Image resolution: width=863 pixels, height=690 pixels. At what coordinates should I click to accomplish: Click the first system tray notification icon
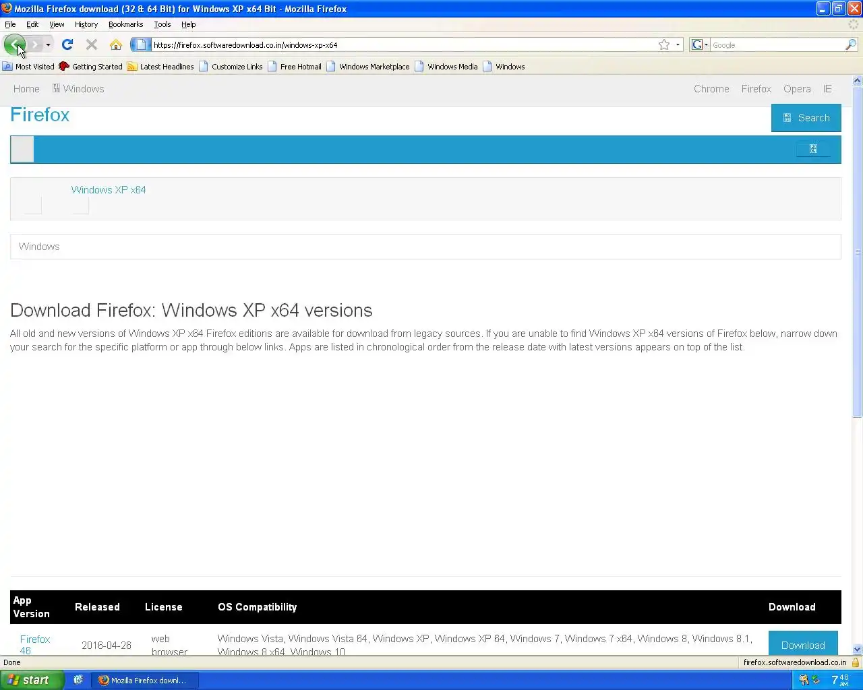804,680
